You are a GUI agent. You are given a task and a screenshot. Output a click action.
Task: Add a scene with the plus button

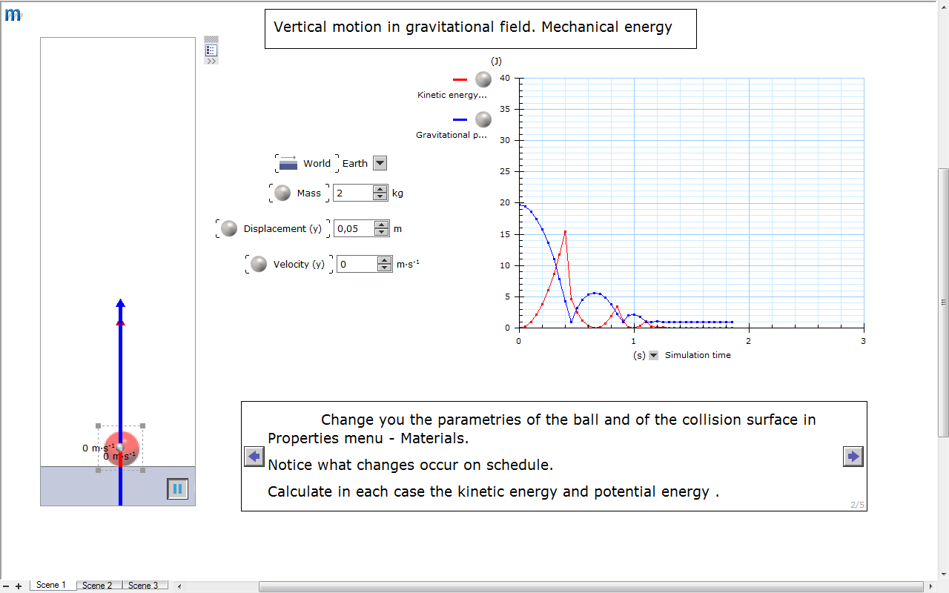pos(19,586)
